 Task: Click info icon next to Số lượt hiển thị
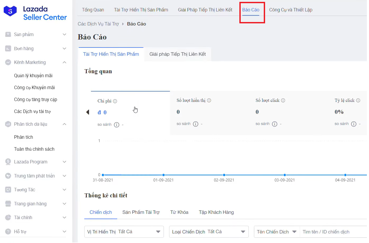(209, 101)
